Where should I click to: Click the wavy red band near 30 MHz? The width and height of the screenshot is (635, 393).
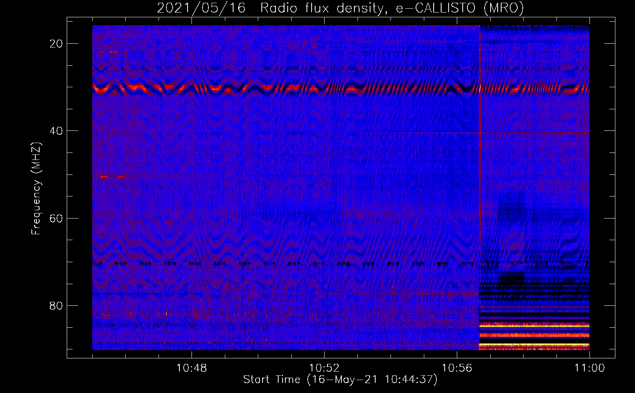[341, 88]
